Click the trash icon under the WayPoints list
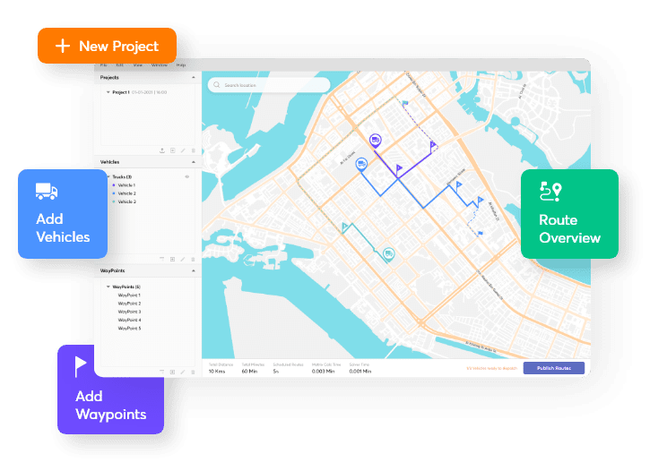 click(x=193, y=372)
